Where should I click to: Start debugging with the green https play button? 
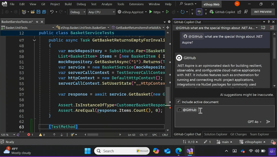click(150, 12)
